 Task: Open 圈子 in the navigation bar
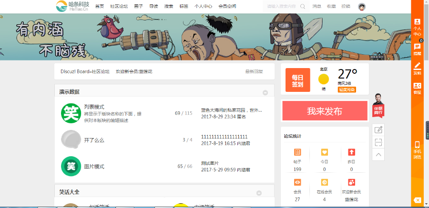[x=138, y=6]
